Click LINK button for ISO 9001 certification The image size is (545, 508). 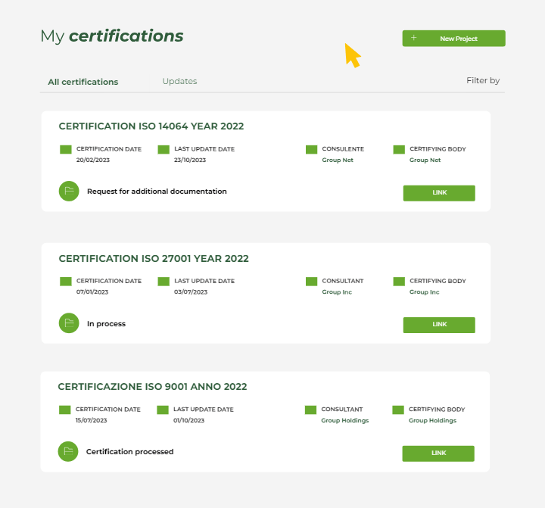[x=438, y=453]
